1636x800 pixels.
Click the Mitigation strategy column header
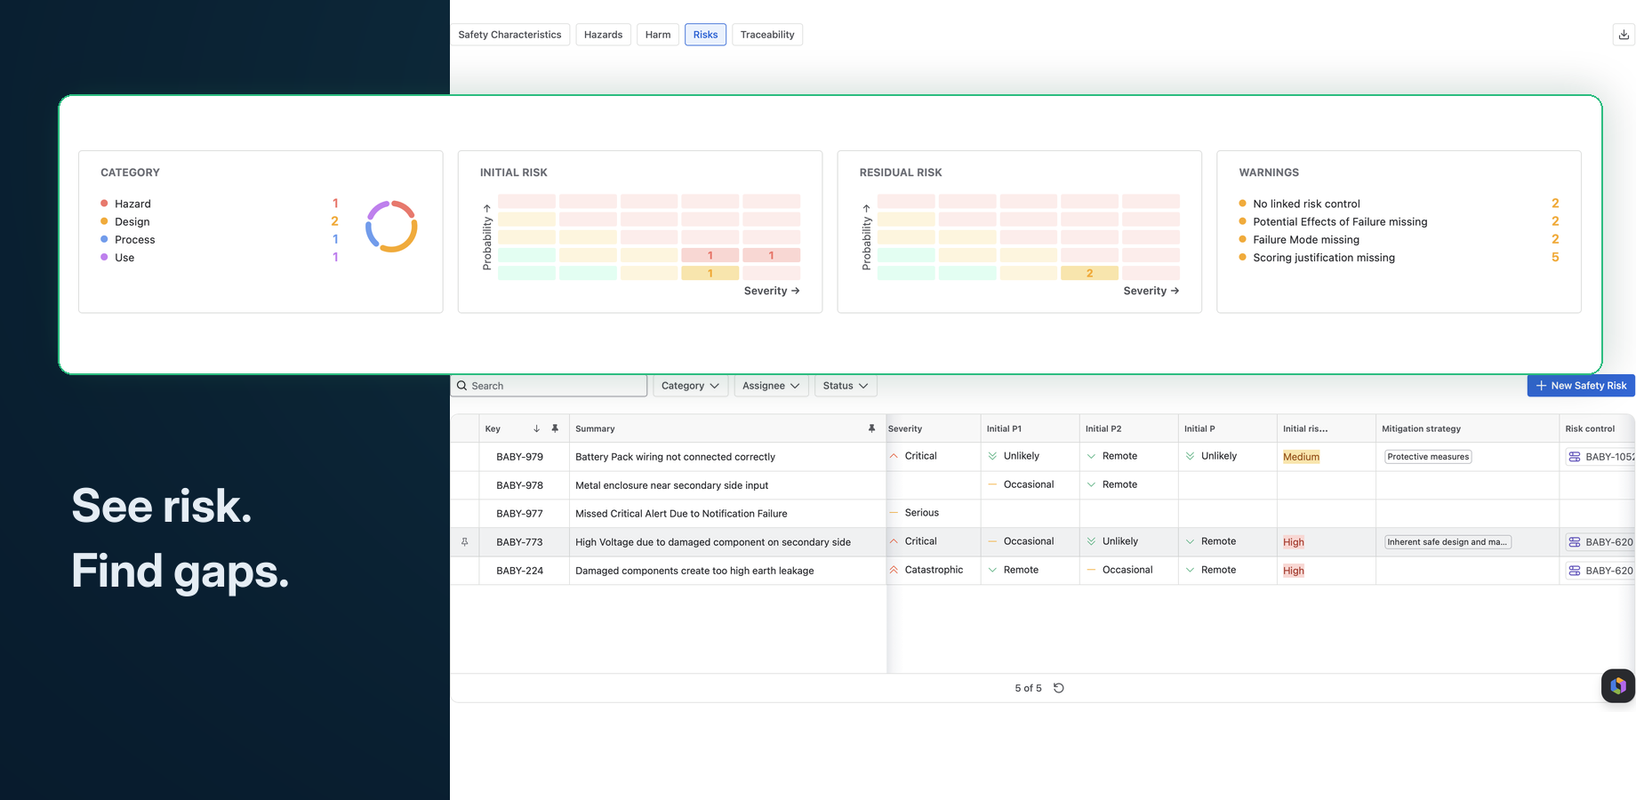click(1467, 428)
